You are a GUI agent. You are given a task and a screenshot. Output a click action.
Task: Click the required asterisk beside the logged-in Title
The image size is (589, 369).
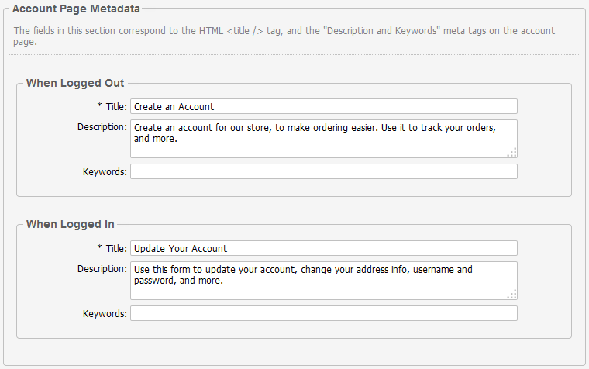pos(99,249)
